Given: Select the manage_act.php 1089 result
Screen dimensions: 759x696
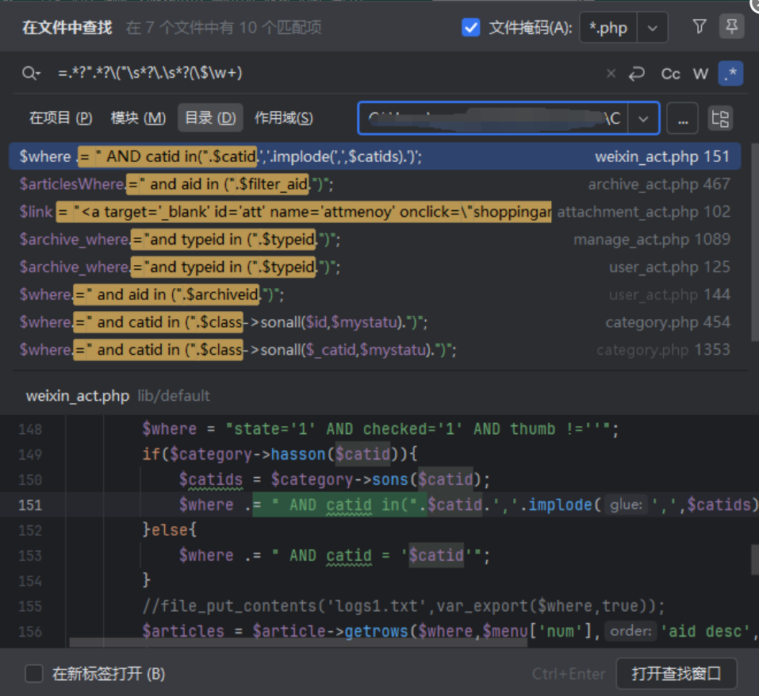Looking at the screenshot, I should click(374, 239).
